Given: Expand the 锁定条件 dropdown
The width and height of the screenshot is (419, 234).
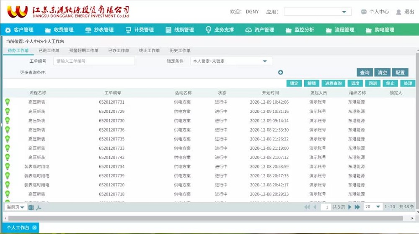Looking at the screenshot, I should click(x=265, y=61).
